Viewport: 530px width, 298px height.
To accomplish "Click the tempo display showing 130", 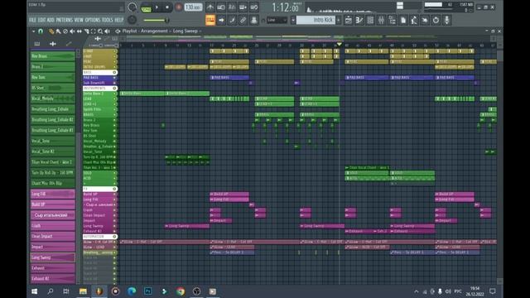I will pyautogui.click(x=193, y=7).
